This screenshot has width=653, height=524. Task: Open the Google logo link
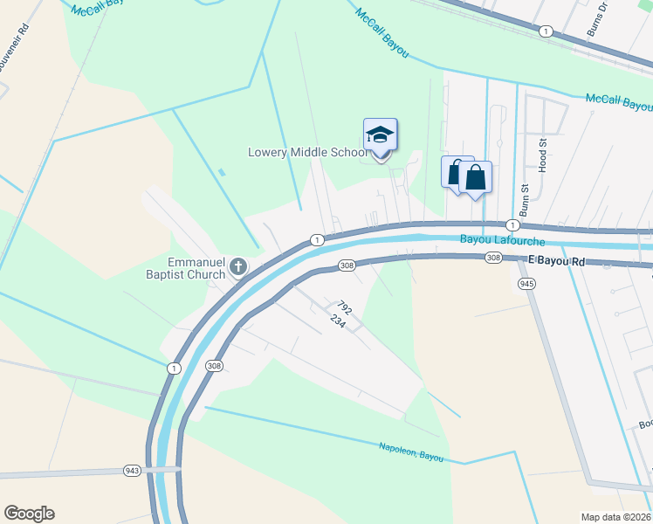[x=29, y=514]
